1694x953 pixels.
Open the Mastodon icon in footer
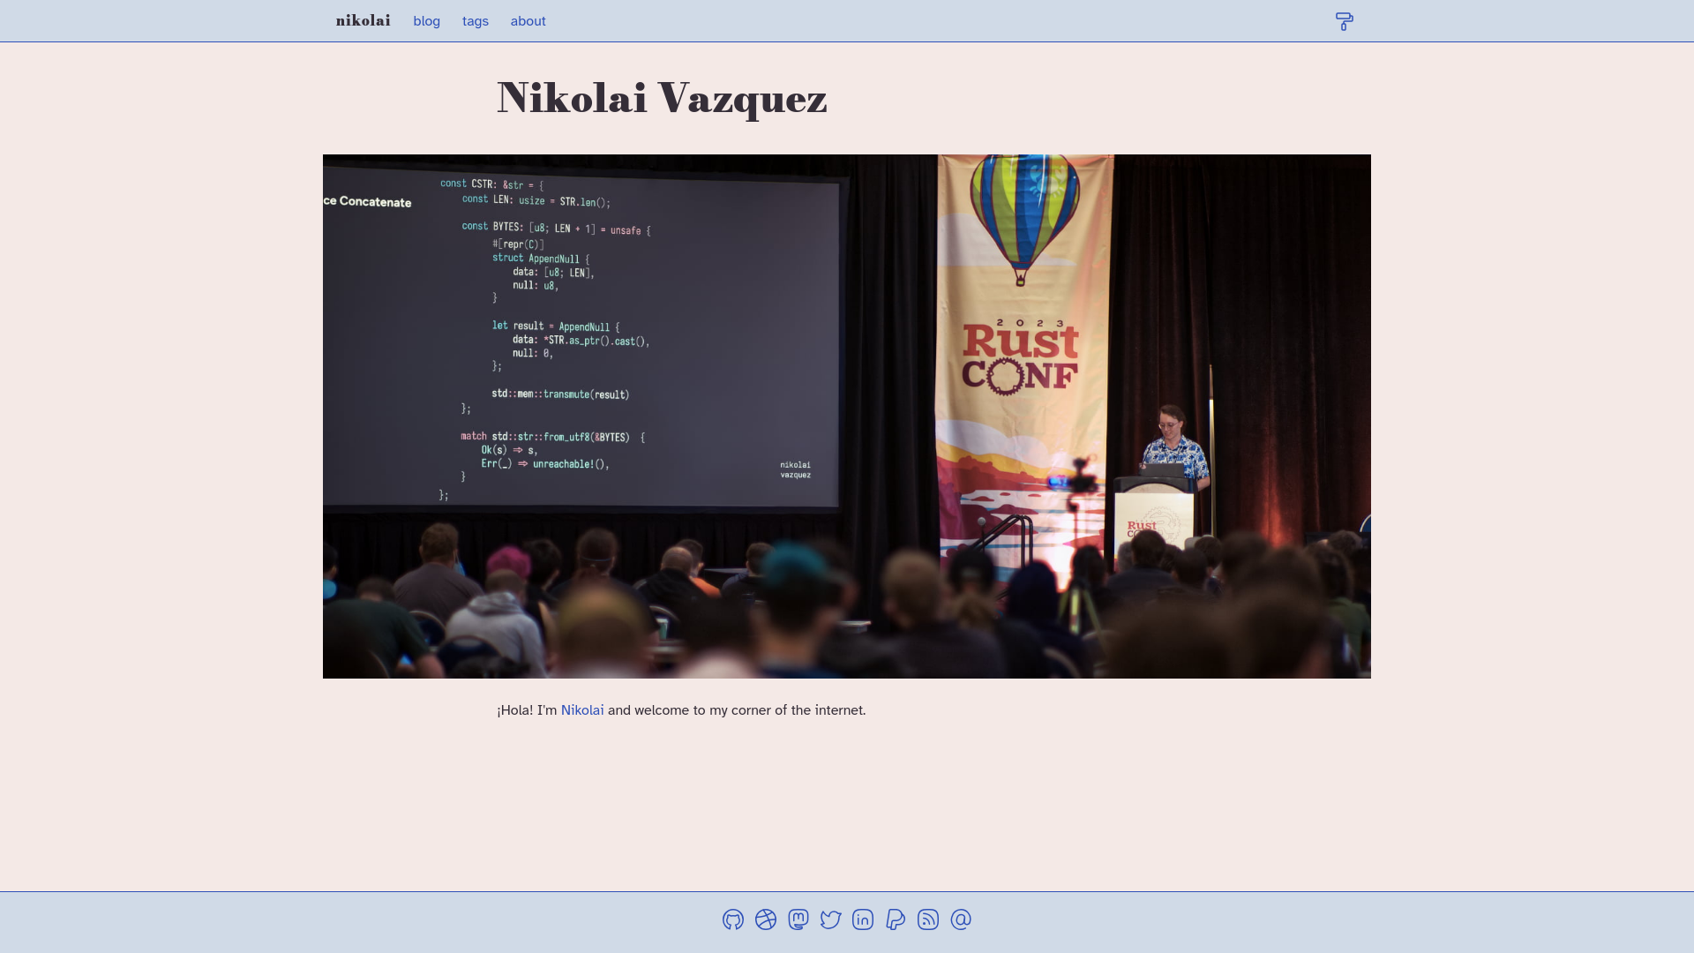coord(798,919)
